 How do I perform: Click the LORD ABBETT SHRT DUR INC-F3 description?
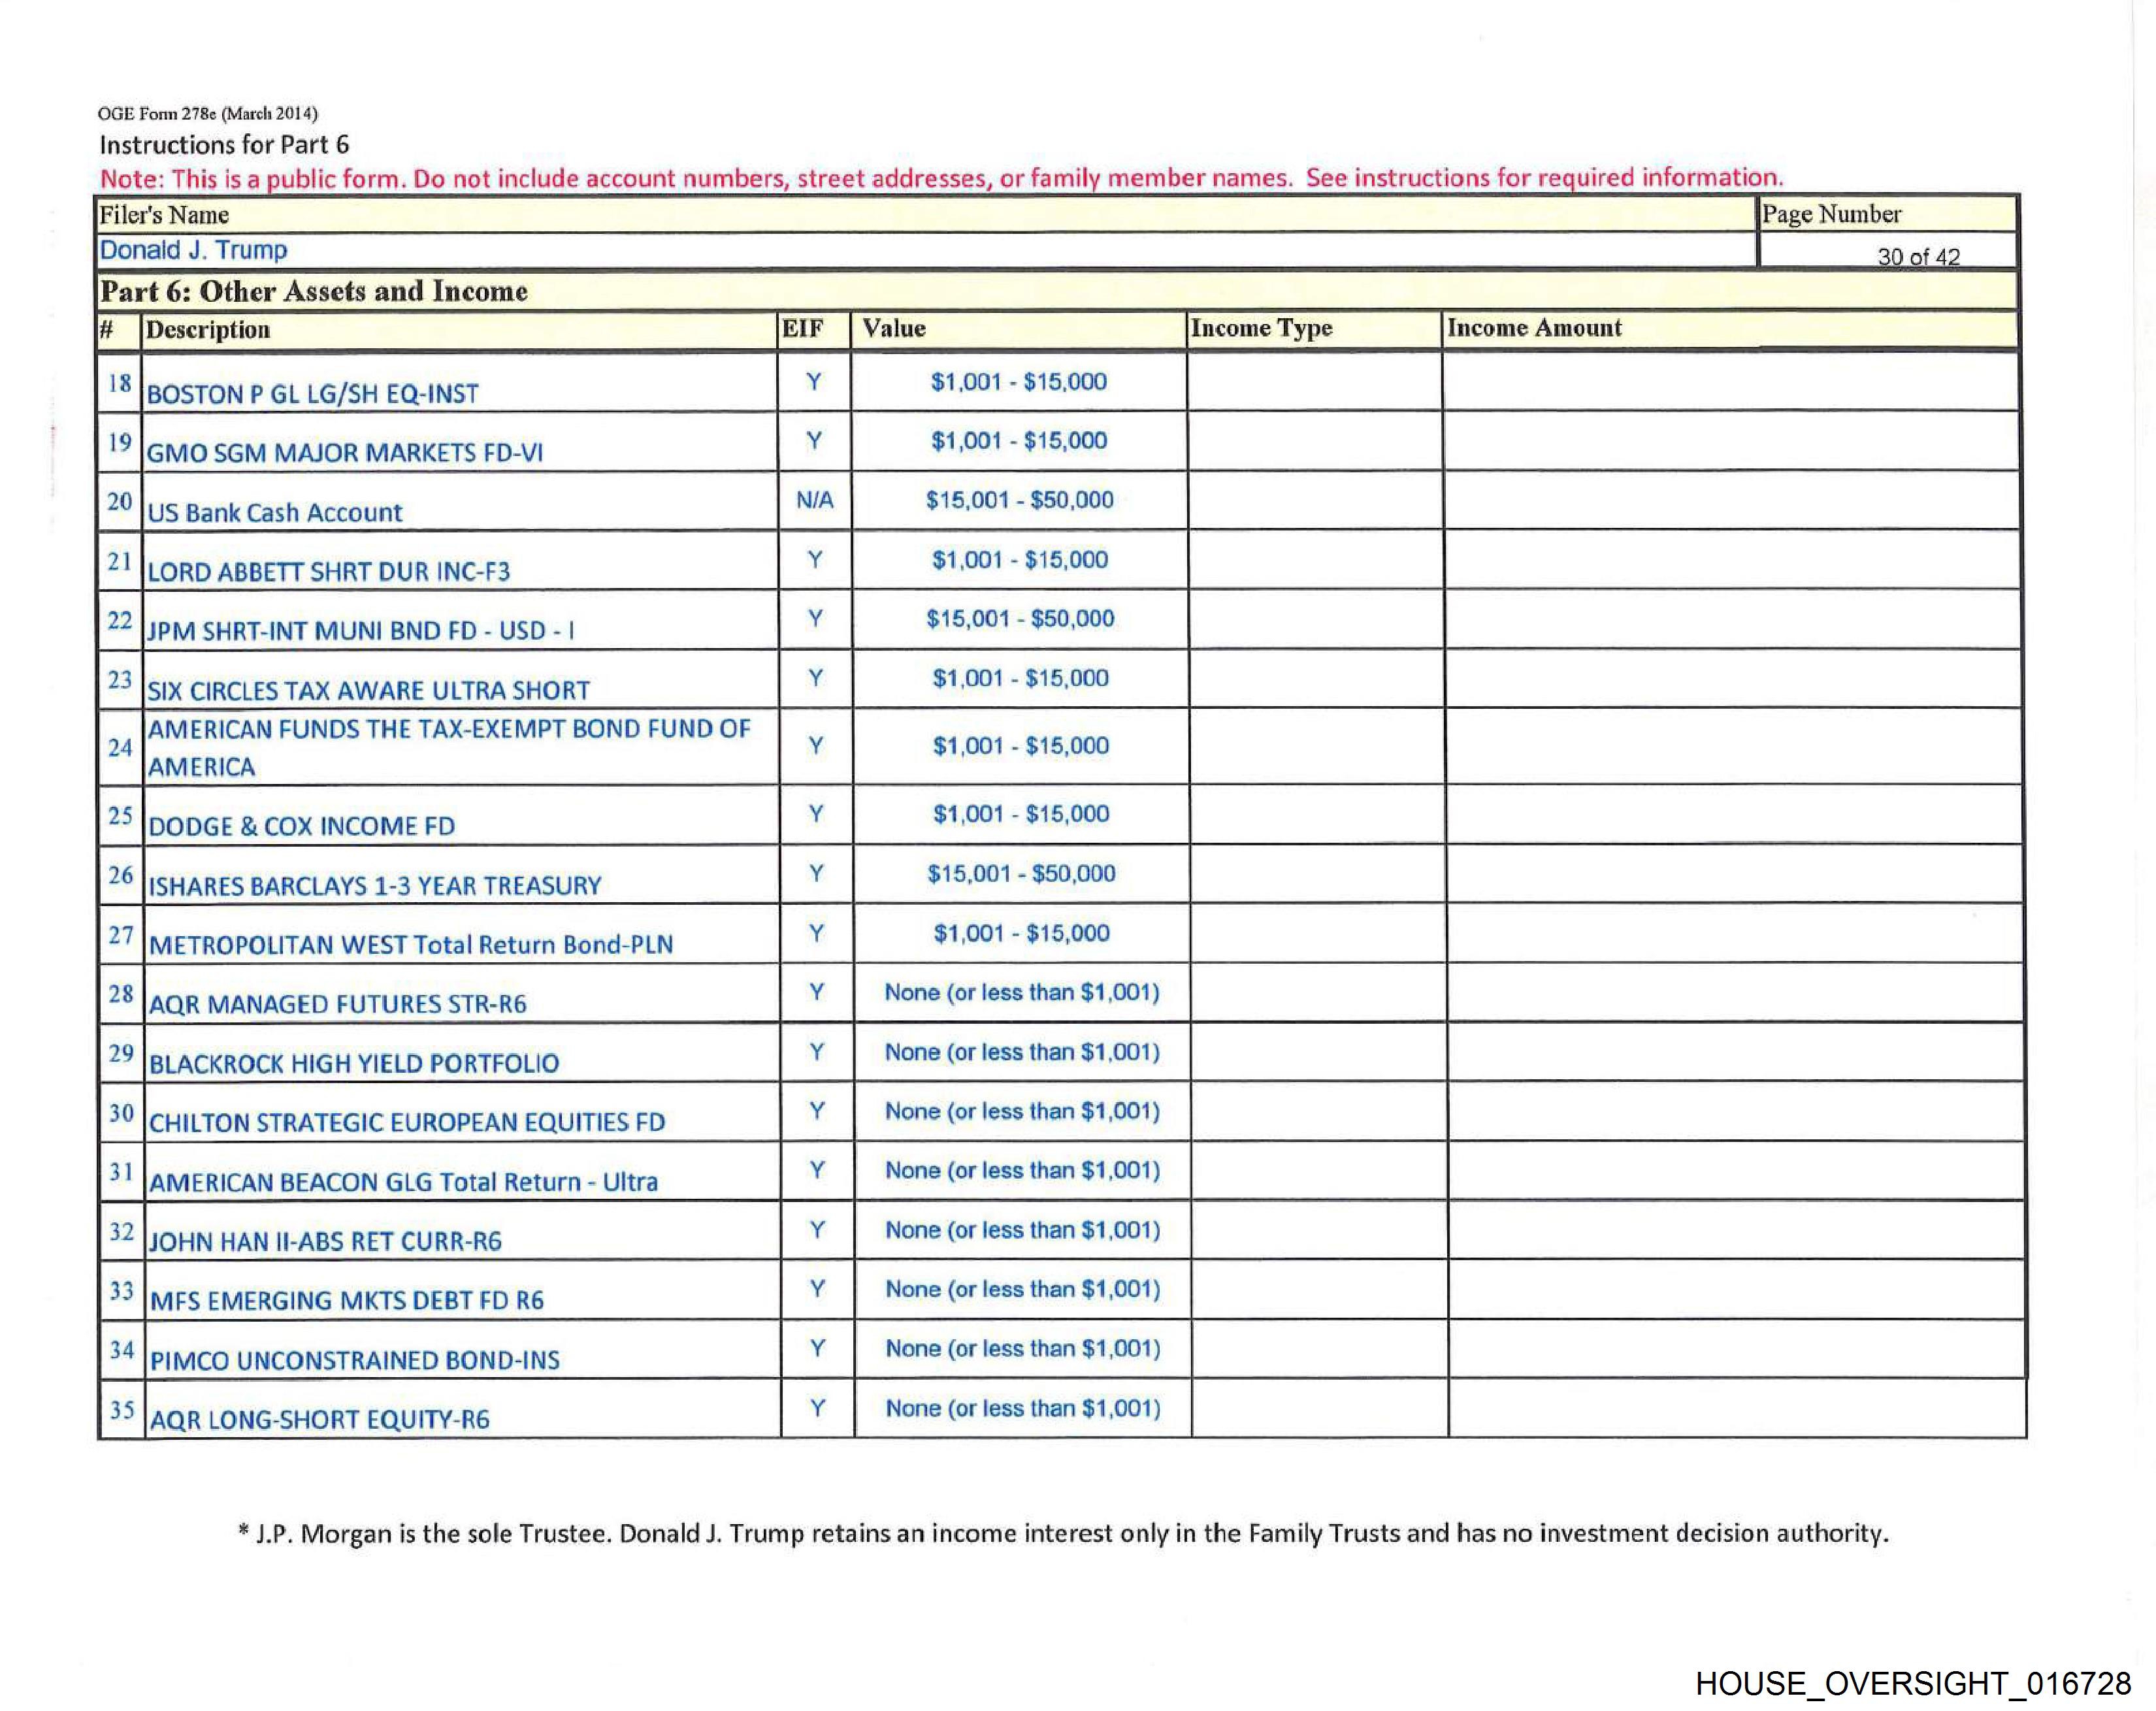coord(328,571)
